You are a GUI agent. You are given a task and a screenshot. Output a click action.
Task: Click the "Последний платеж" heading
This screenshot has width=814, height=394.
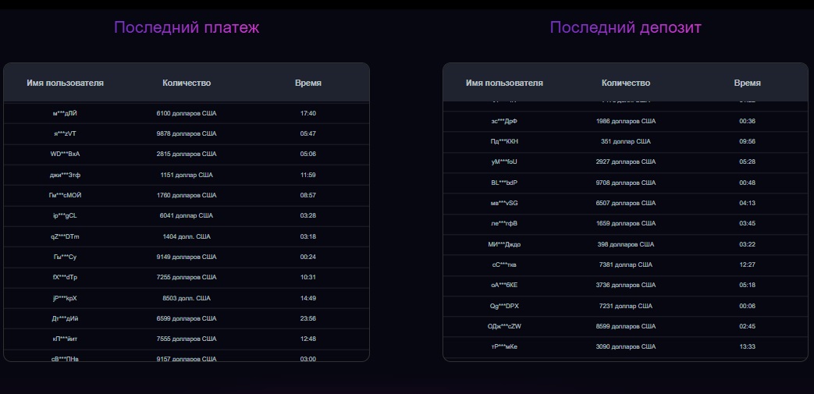pyautogui.click(x=187, y=27)
